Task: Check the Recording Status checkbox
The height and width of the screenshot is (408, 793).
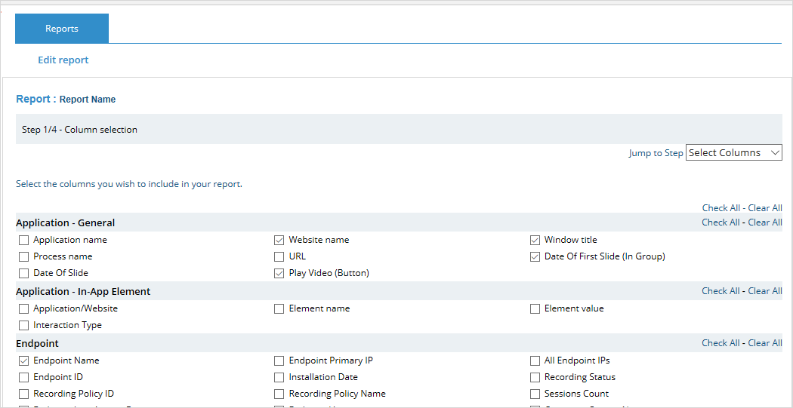Action: 535,377
